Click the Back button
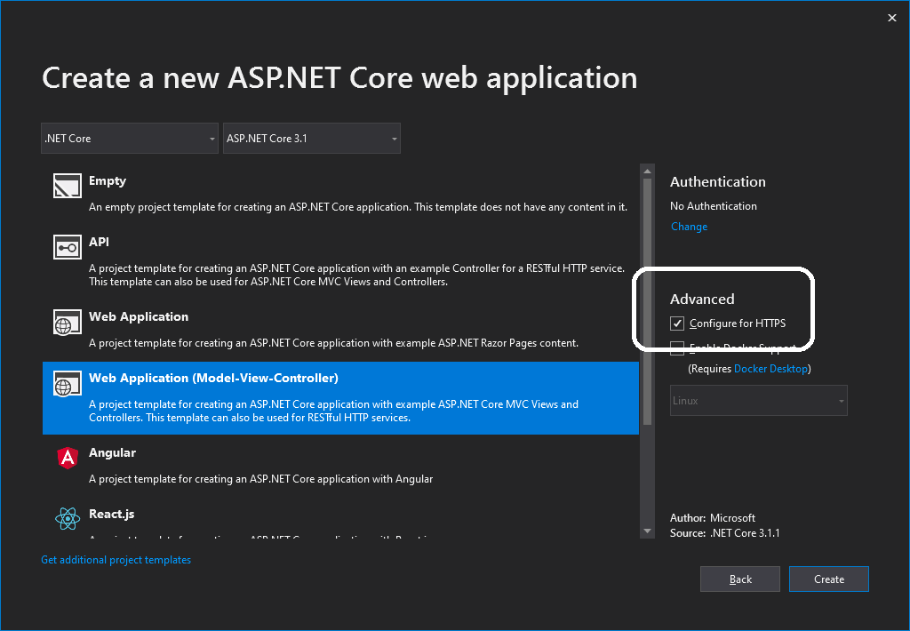This screenshot has height=631, width=910. click(740, 579)
